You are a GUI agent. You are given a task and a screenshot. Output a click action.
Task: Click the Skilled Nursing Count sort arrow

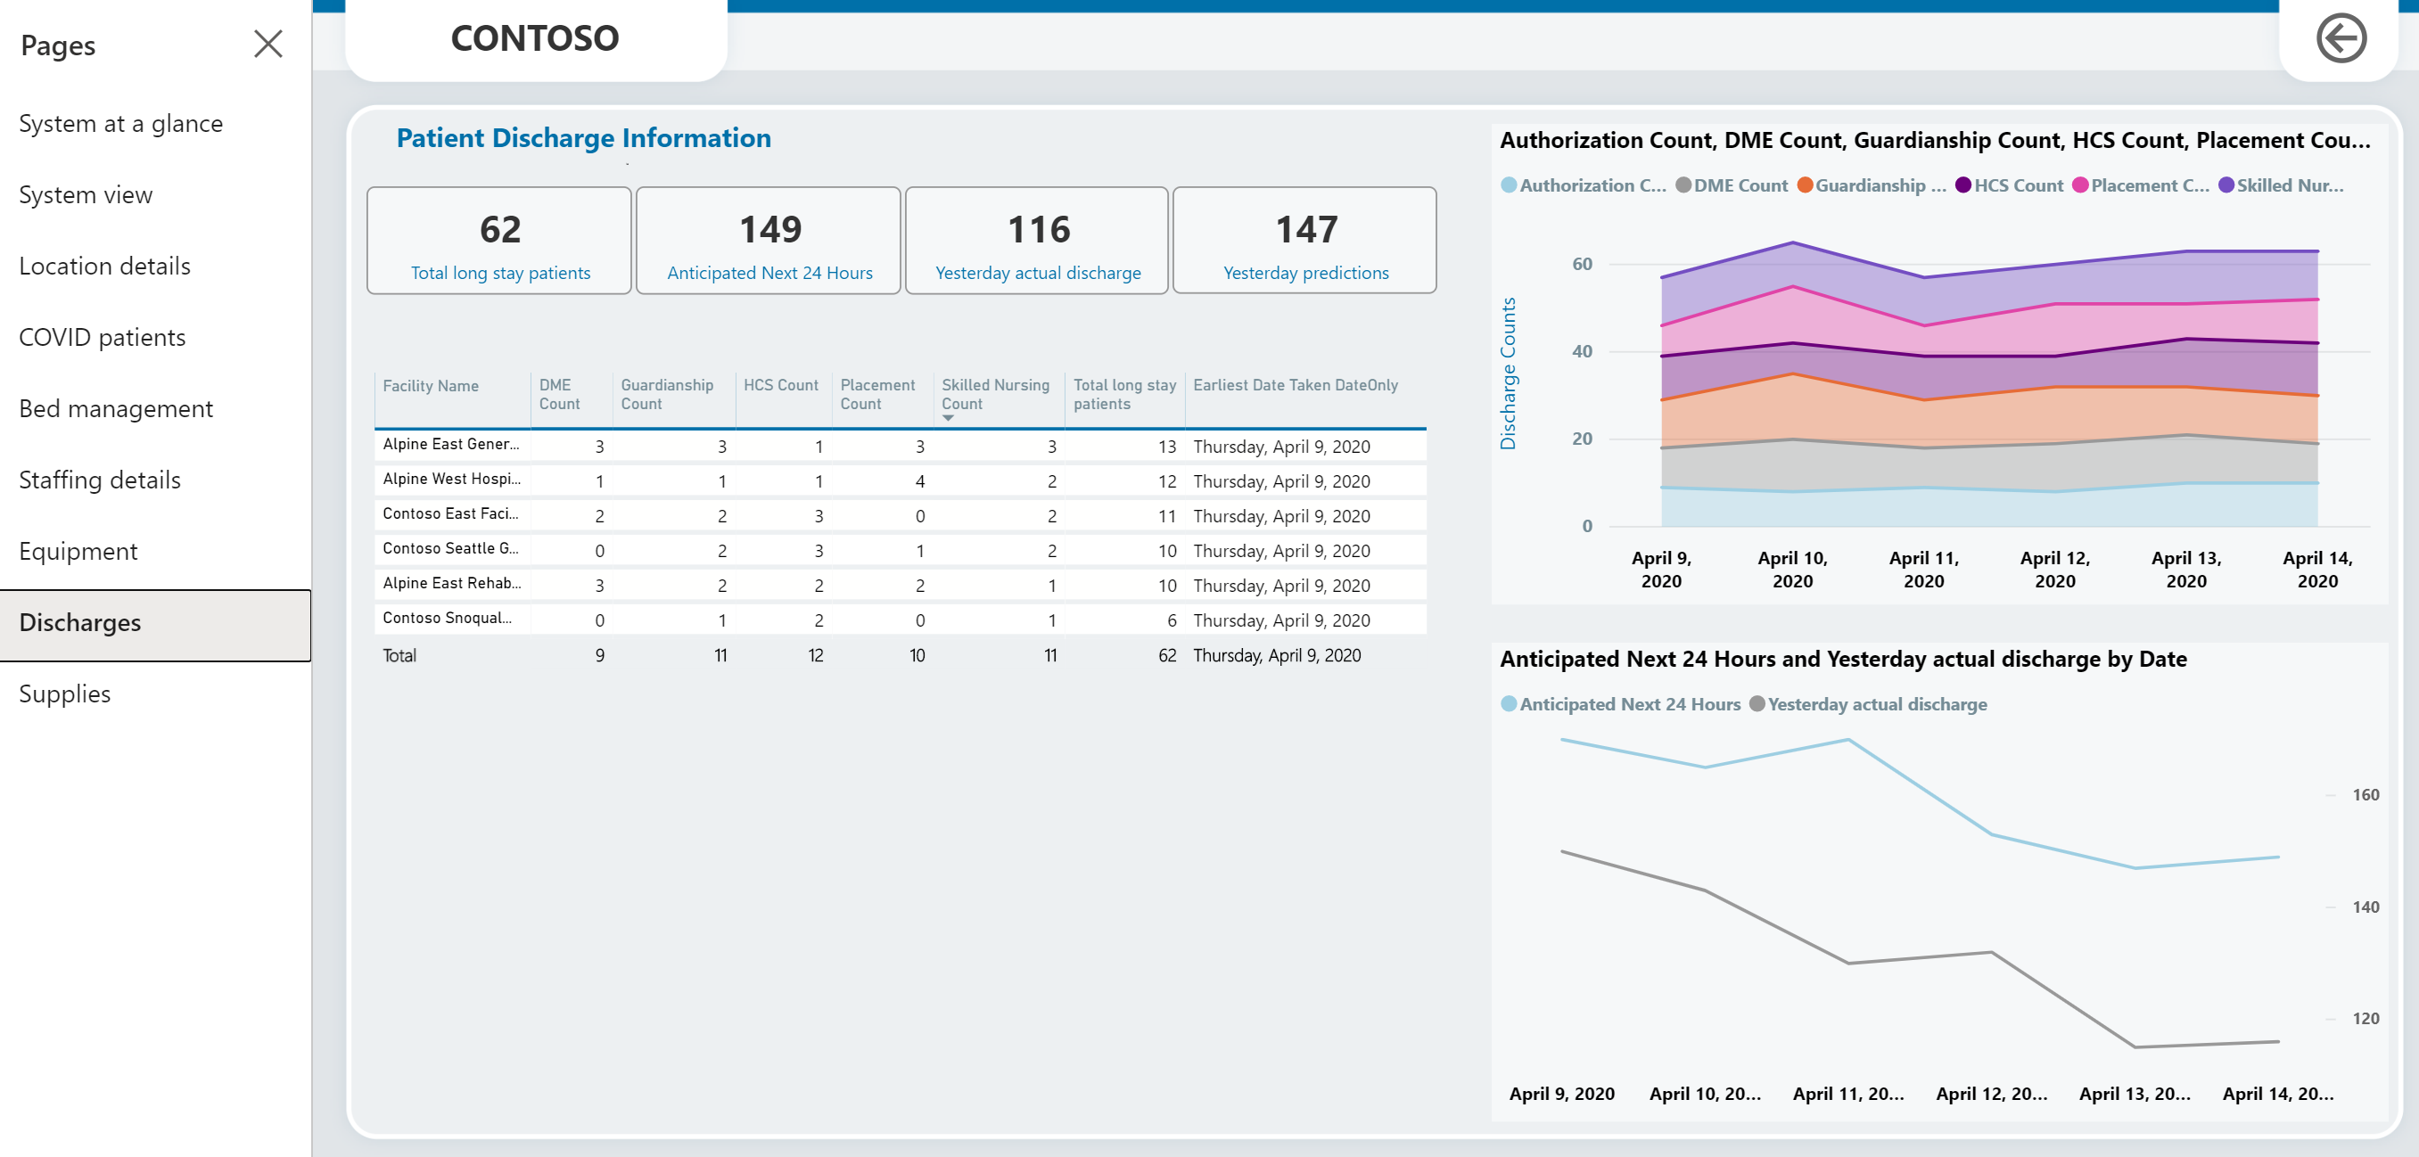[948, 418]
